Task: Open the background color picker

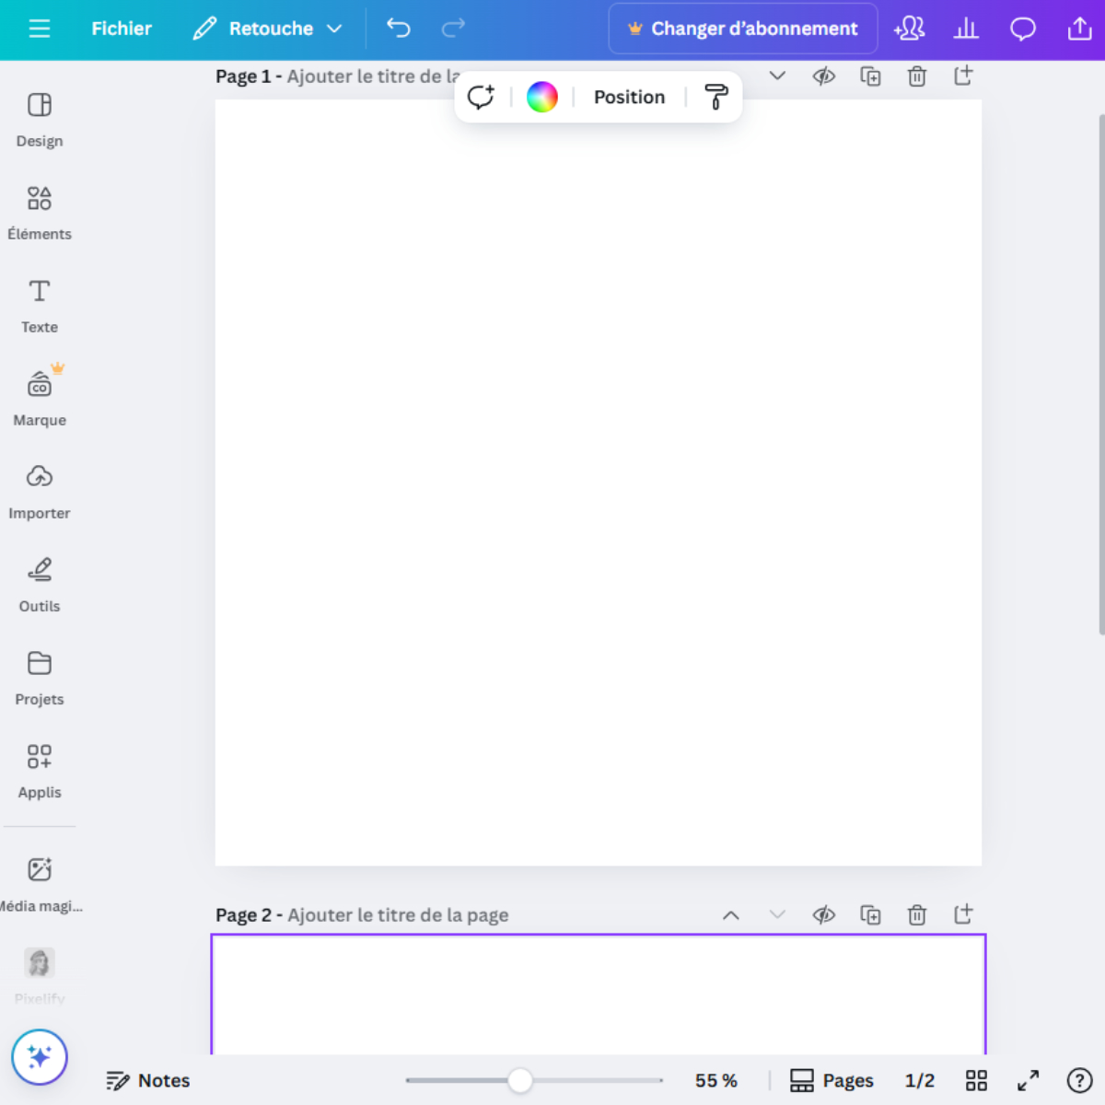Action: (542, 97)
